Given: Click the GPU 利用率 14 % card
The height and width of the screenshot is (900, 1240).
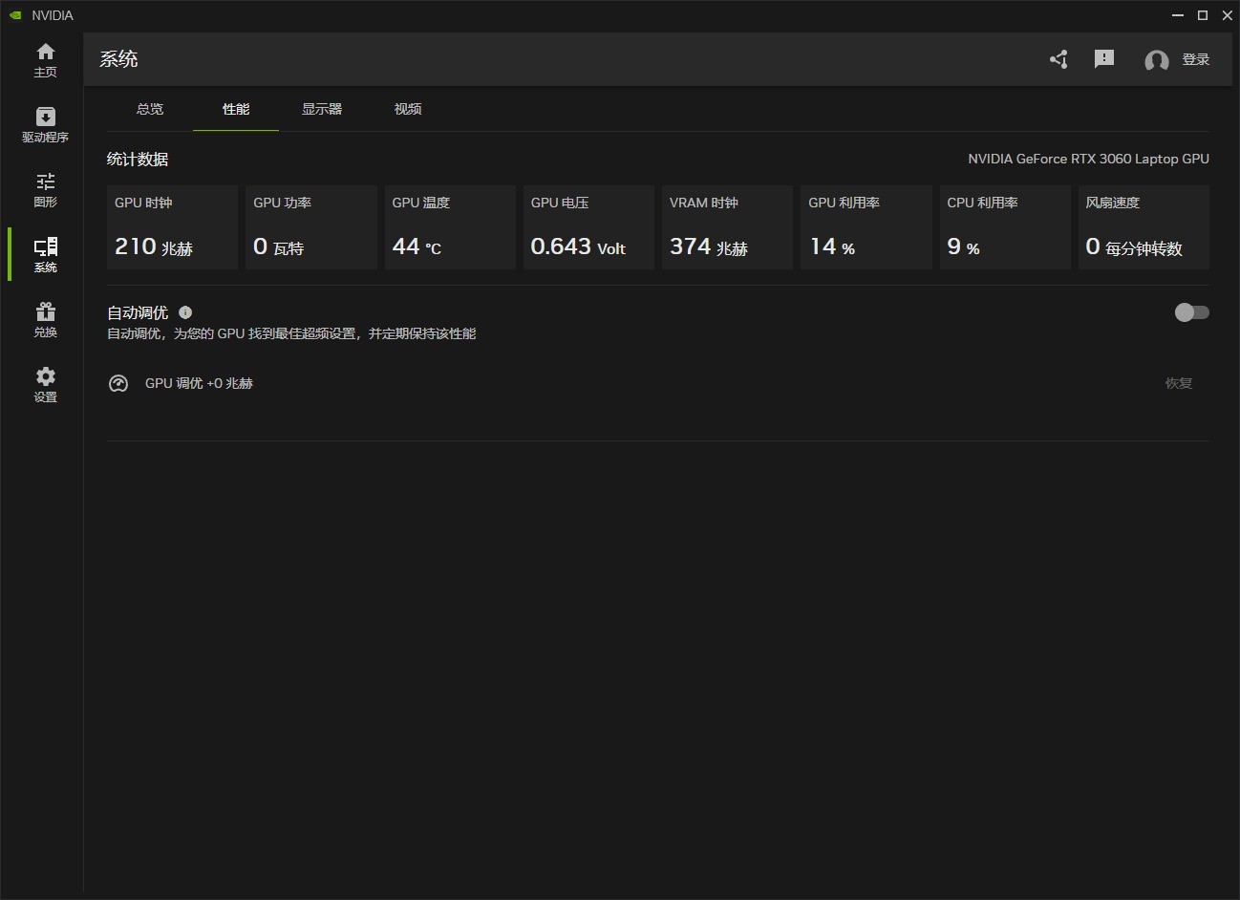Looking at the screenshot, I should 866,227.
